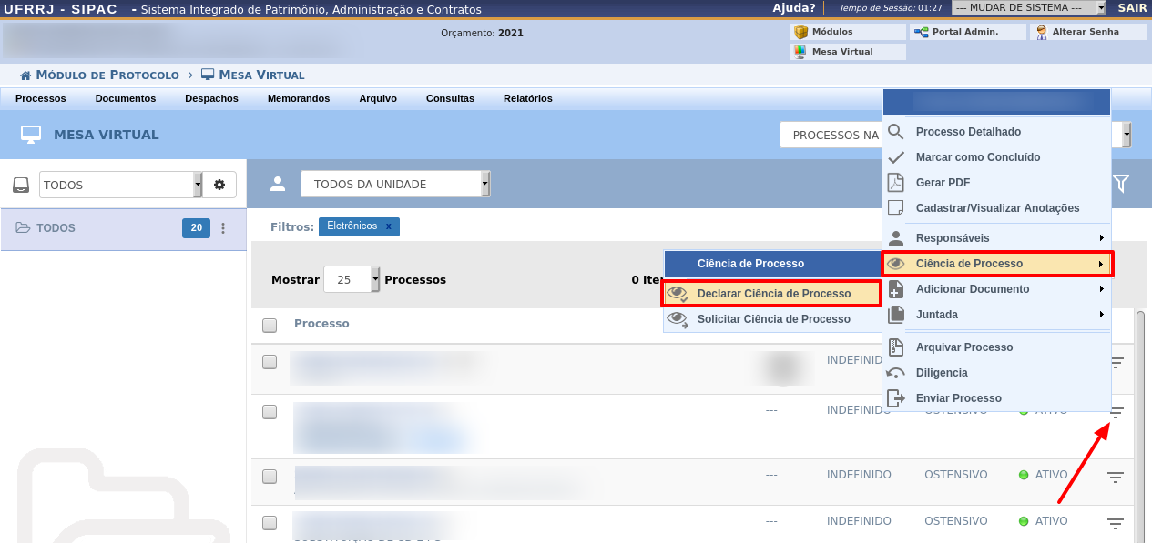Click the Gerar PDF icon
1152x543 pixels.
coord(896,183)
